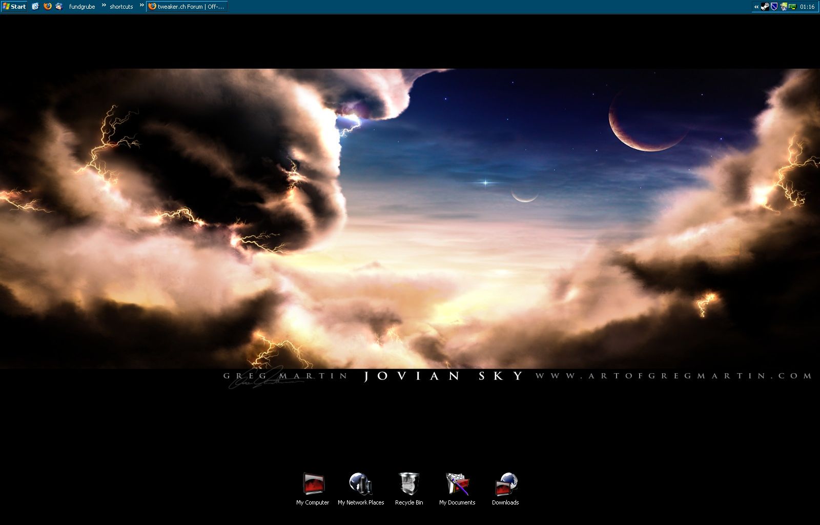
Task: Click the system clock showing 01:16
Action: coord(807,7)
